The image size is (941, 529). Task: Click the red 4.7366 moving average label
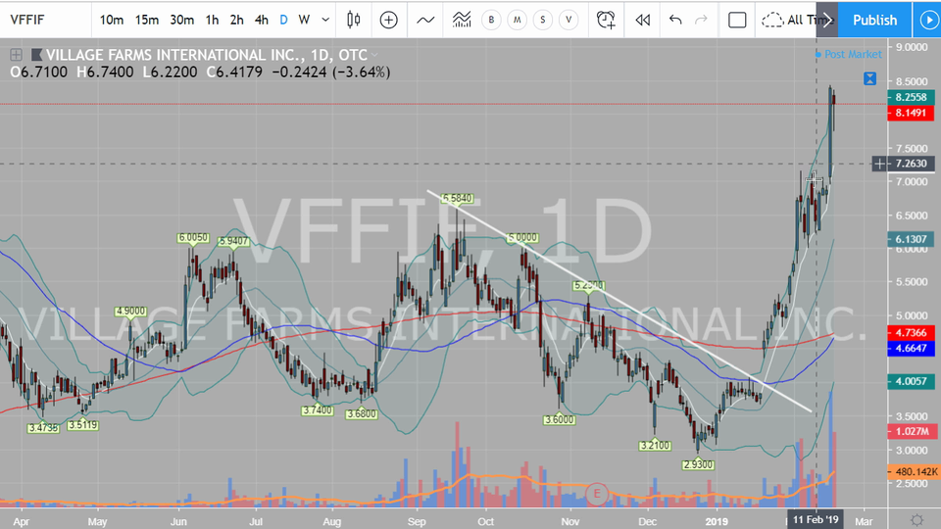tap(911, 333)
